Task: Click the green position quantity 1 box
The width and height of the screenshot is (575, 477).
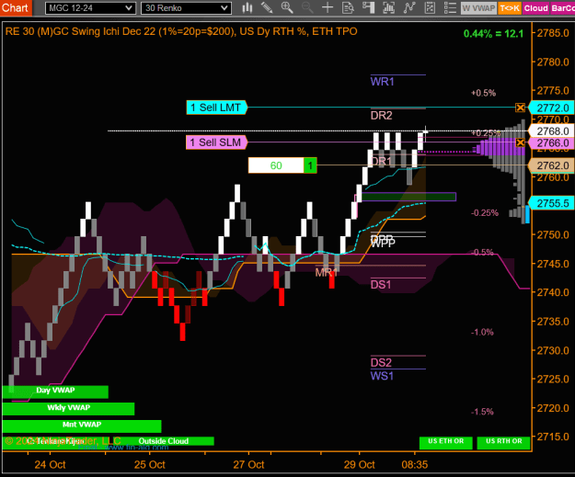Action: 310,165
